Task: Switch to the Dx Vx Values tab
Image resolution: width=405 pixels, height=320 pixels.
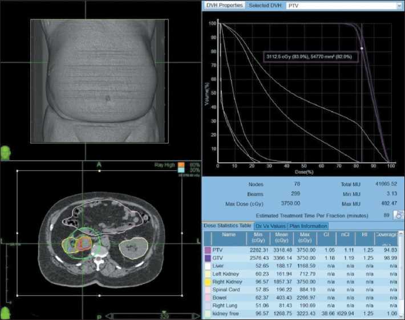Action: click(270, 226)
